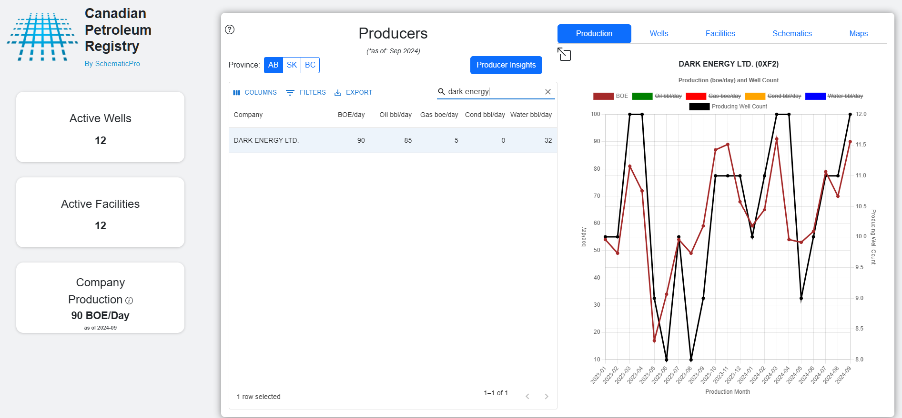Screen dimensions: 902x418
Task: Select the BC province toggle
Action: click(310, 65)
